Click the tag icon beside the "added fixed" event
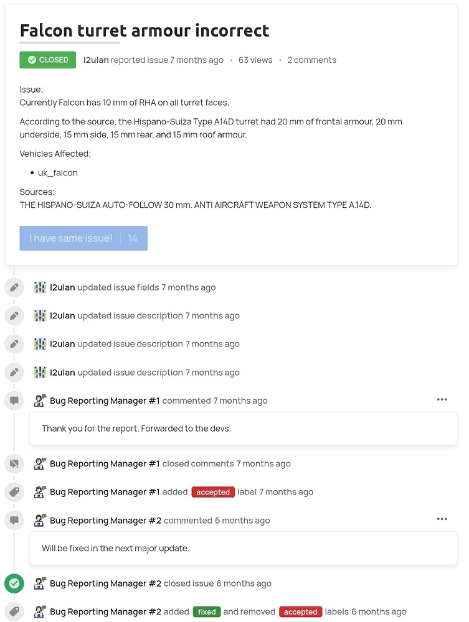469x622 pixels. click(14, 611)
